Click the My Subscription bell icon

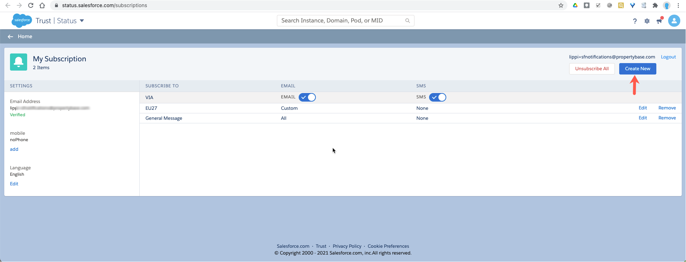point(19,62)
